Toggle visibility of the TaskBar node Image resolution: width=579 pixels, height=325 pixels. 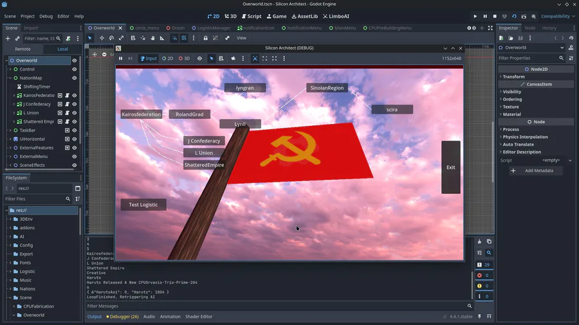(74, 130)
